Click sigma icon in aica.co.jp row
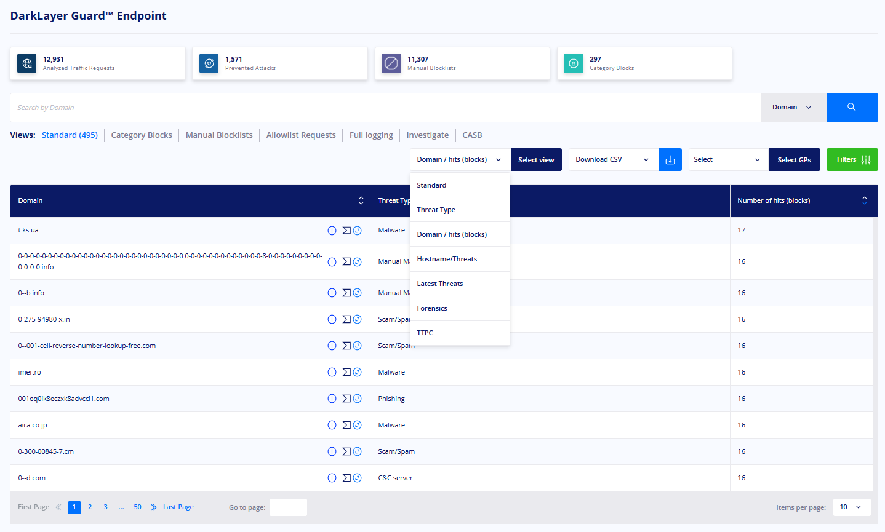 point(346,425)
